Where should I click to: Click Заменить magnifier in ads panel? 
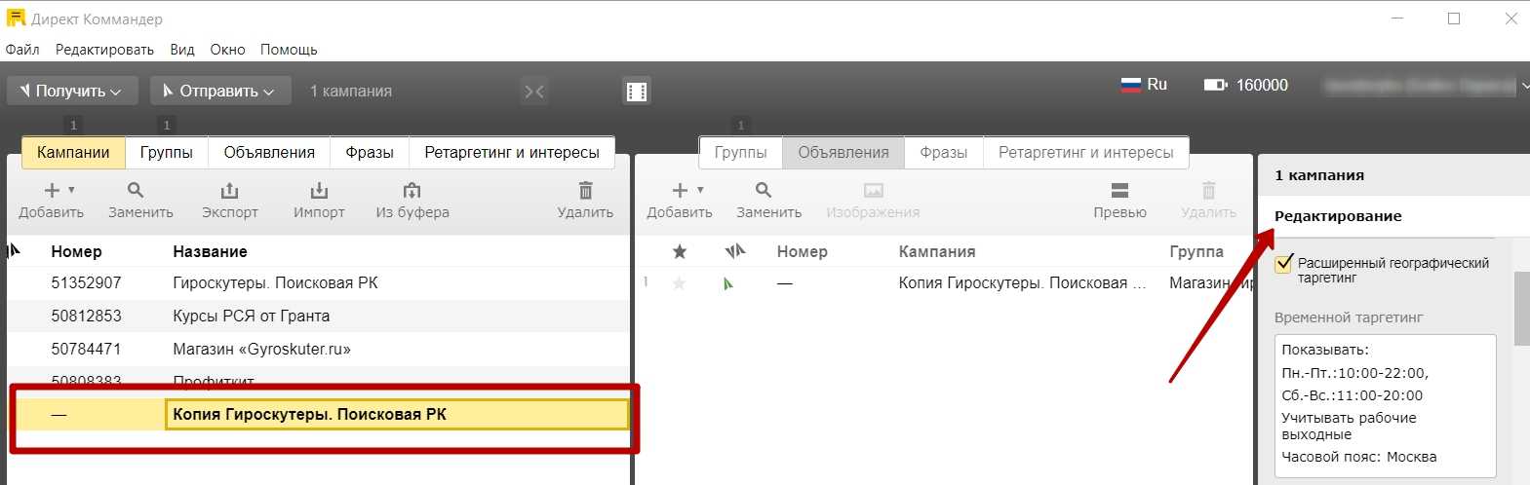tap(765, 191)
